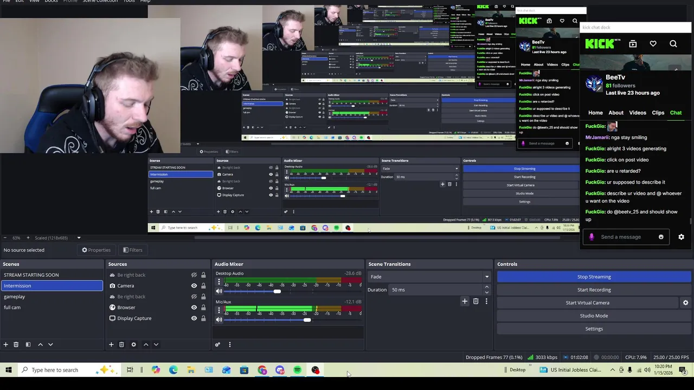Hide the Camera source via eye icon
This screenshot has width=694, height=390.
194,286
